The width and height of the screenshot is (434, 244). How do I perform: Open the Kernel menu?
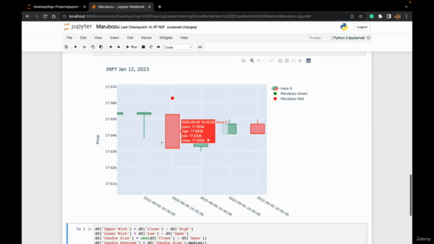[146, 38]
